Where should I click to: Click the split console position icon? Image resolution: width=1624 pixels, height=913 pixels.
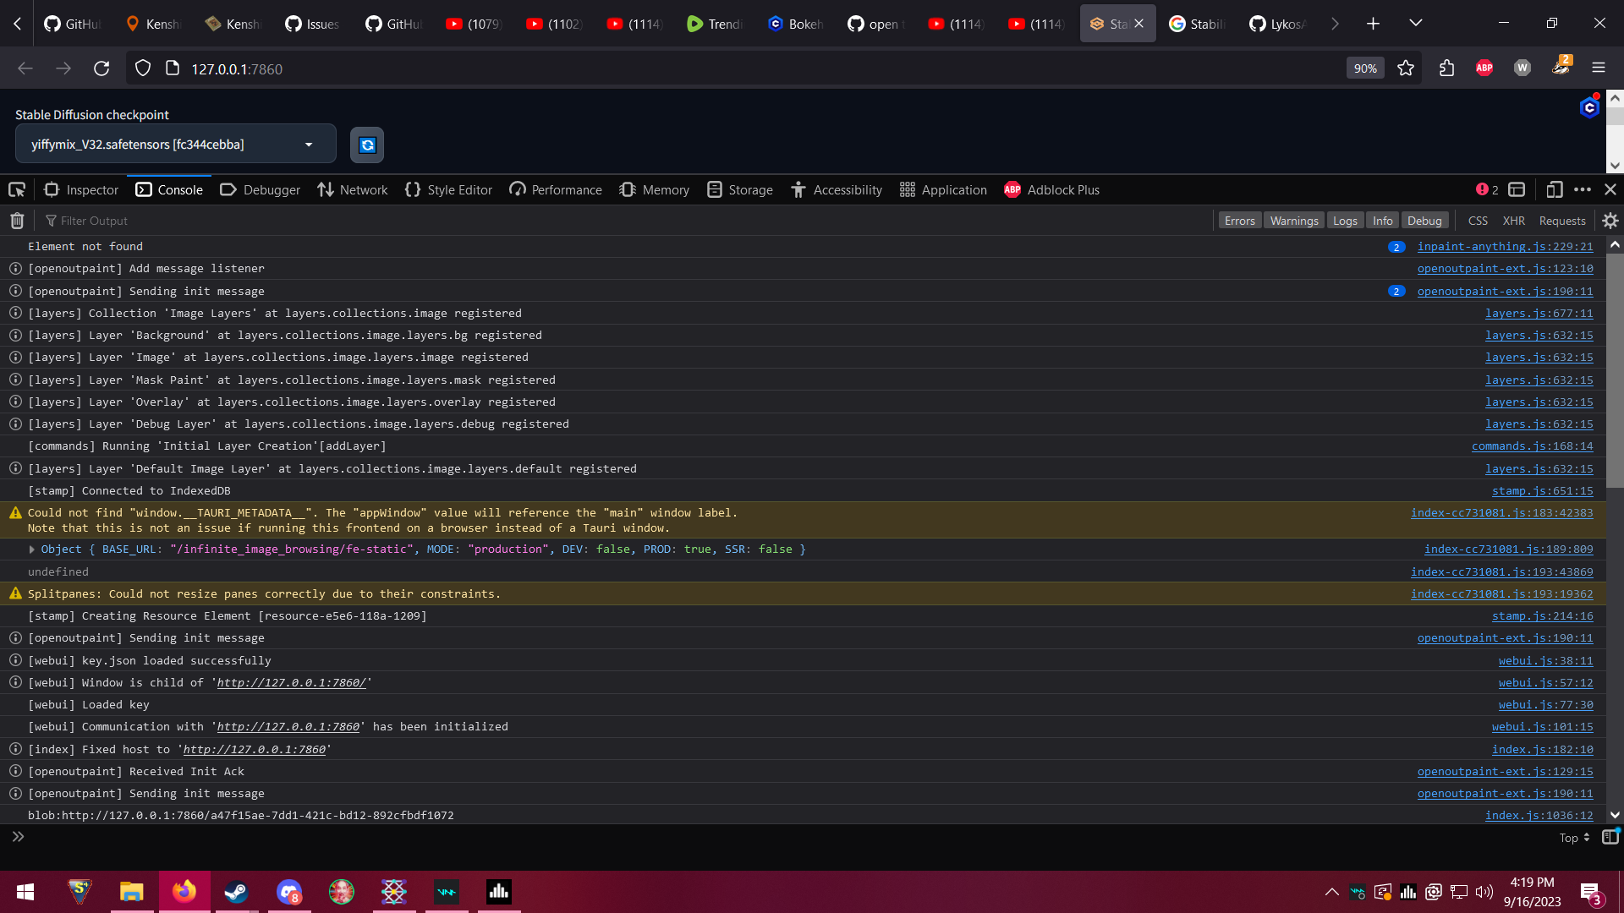(x=1516, y=189)
